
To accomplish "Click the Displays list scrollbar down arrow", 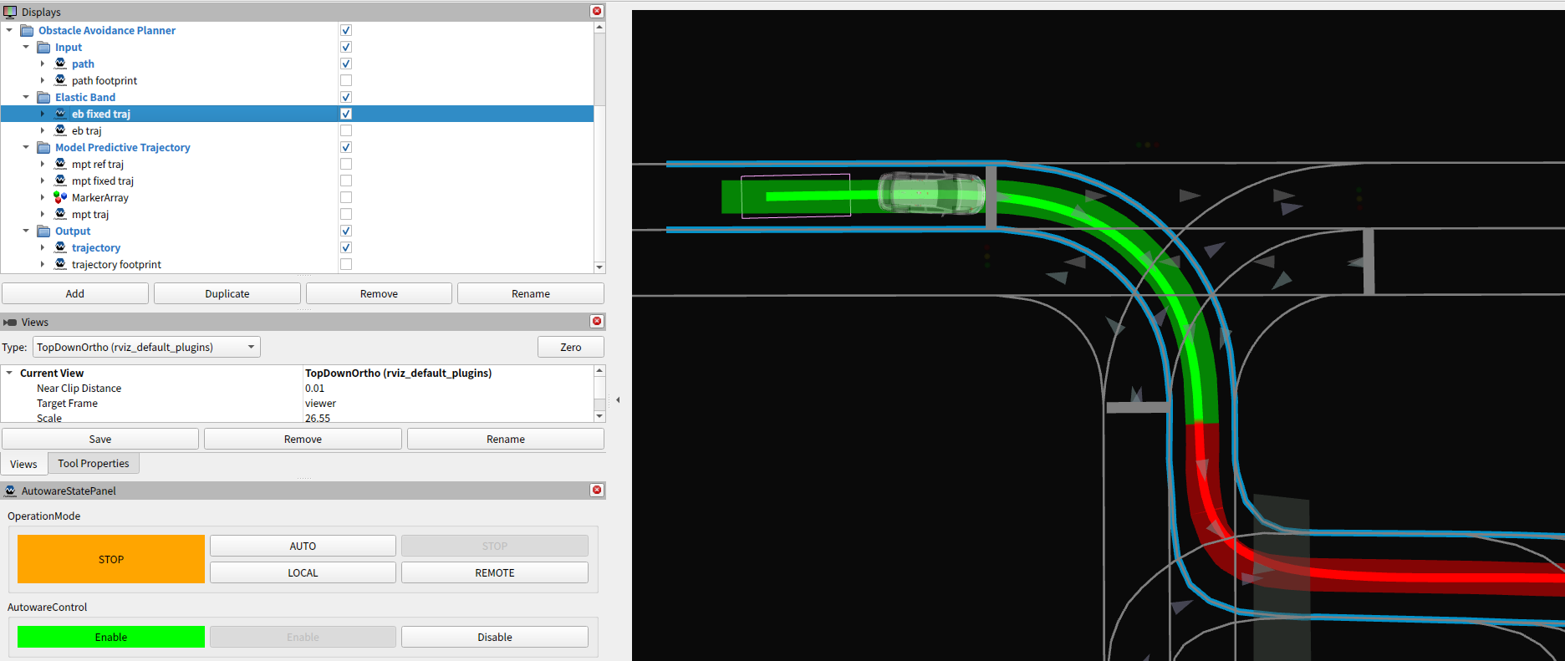I will coord(599,267).
